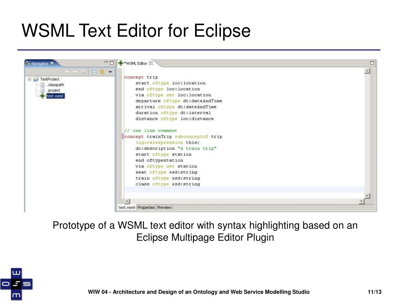Open the Navigator view menu dropdown arrow
The width and height of the screenshot is (401, 301).
(110, 72)
